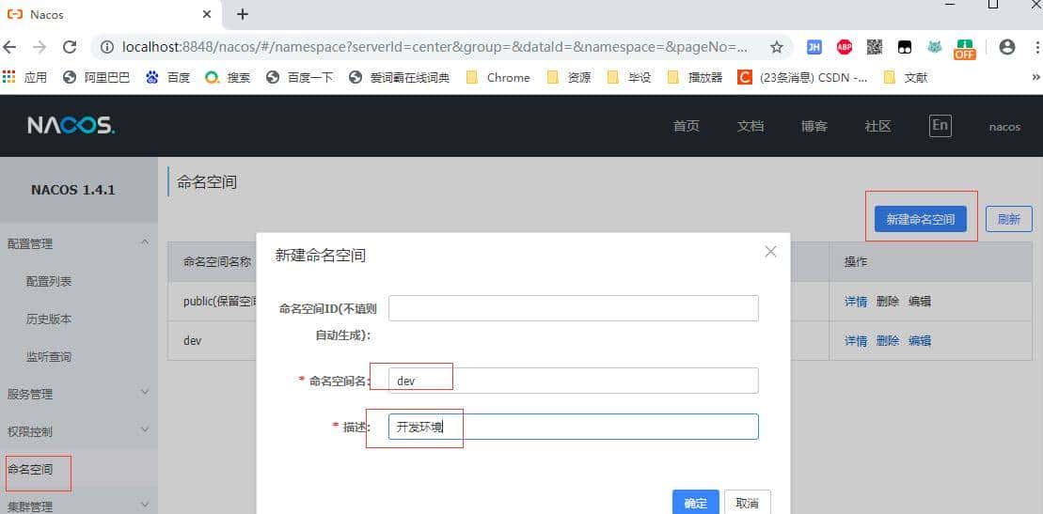
Task: Open the 爱词霸在线词典 bookmark
Action: coord(399,78)
